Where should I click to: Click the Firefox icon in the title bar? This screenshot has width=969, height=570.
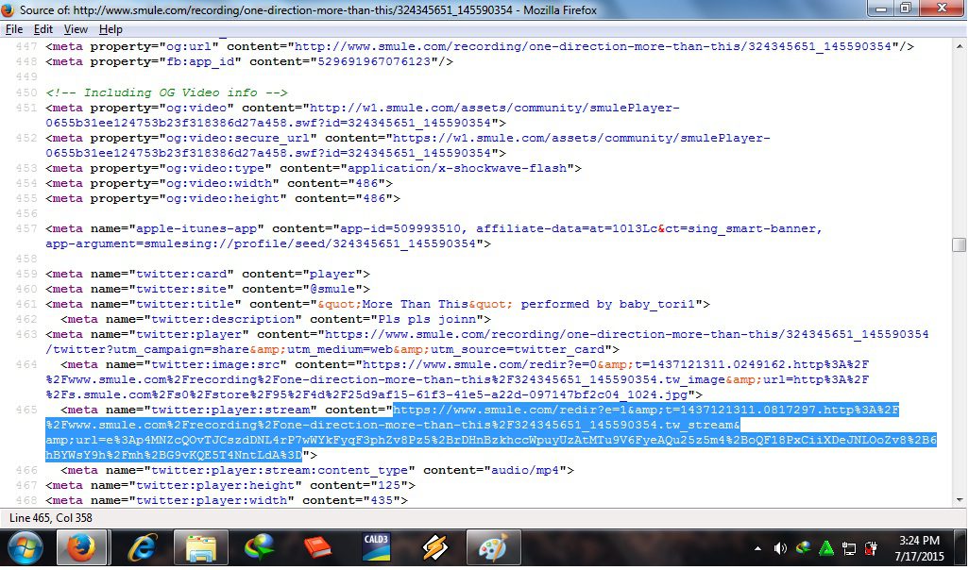[8, 9]
